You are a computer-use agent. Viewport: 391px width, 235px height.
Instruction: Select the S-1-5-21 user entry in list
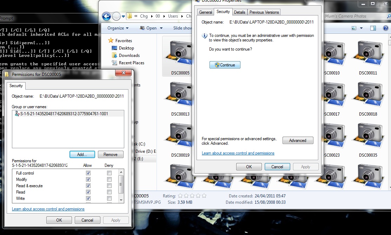(68, 114)
